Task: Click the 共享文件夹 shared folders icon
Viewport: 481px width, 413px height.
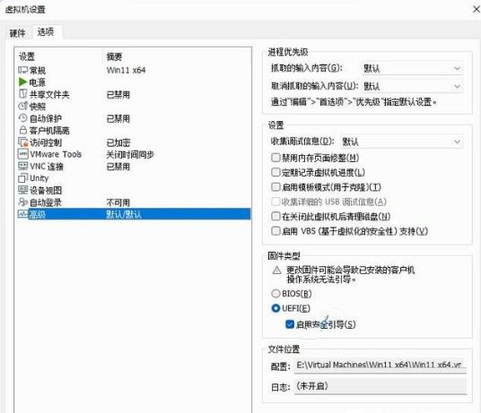Action: tap(22, 94)
